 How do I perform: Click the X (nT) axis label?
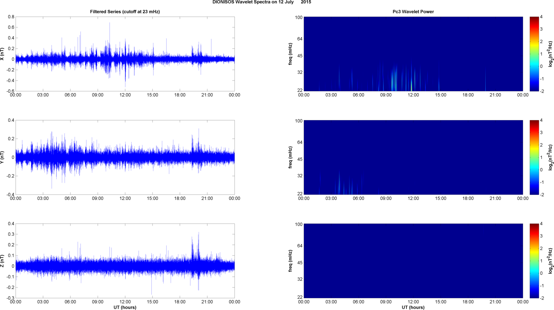point(3,54)
